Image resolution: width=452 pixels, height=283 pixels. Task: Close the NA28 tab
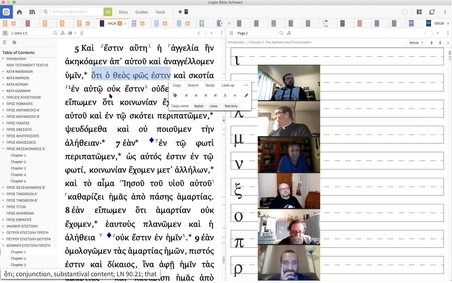(125, 24)
